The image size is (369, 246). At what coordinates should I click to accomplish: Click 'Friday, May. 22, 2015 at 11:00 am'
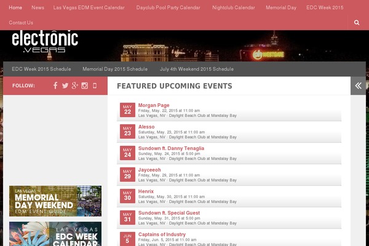169,111
